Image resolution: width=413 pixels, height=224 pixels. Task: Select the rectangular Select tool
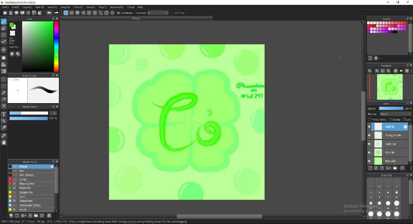4,79
